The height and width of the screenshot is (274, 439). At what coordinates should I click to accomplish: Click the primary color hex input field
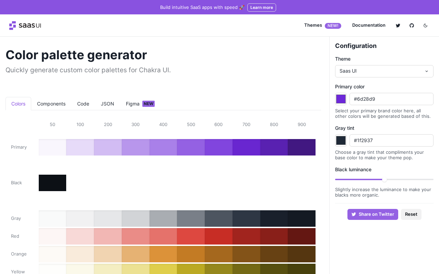391,99
